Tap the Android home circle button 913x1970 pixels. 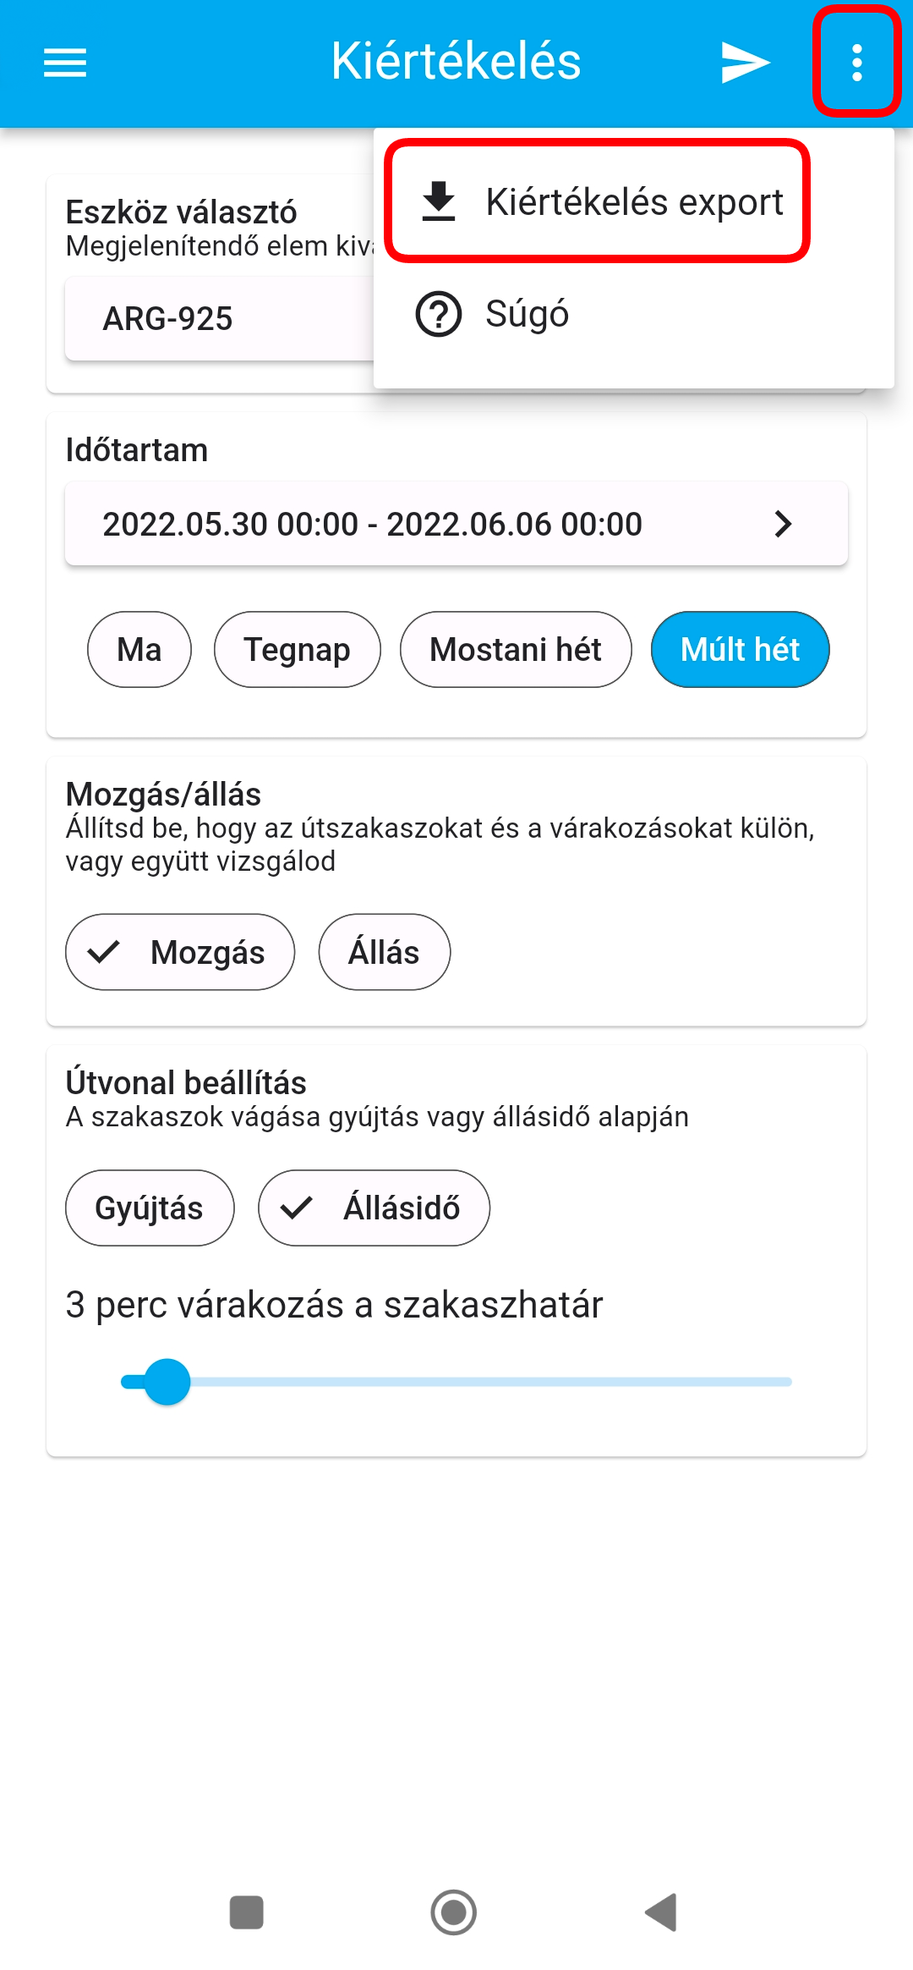454,1912
